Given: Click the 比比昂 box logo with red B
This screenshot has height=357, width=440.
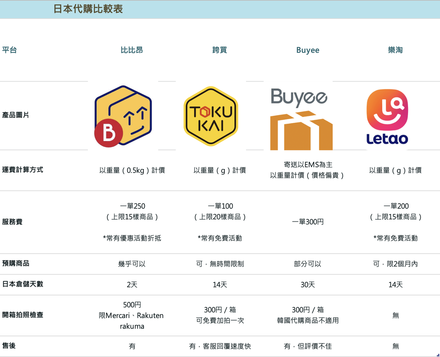Looking at the screenshot, I should click(x=123, y=116).
